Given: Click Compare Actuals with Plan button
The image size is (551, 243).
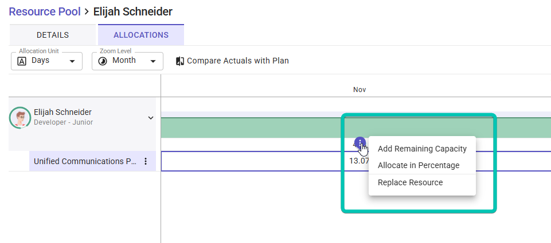Looking at the screenshot, I should tap(237, 61).
